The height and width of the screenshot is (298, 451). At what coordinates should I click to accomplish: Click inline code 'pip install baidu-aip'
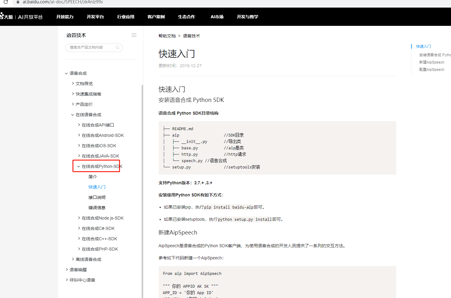[x=229, y=207]
